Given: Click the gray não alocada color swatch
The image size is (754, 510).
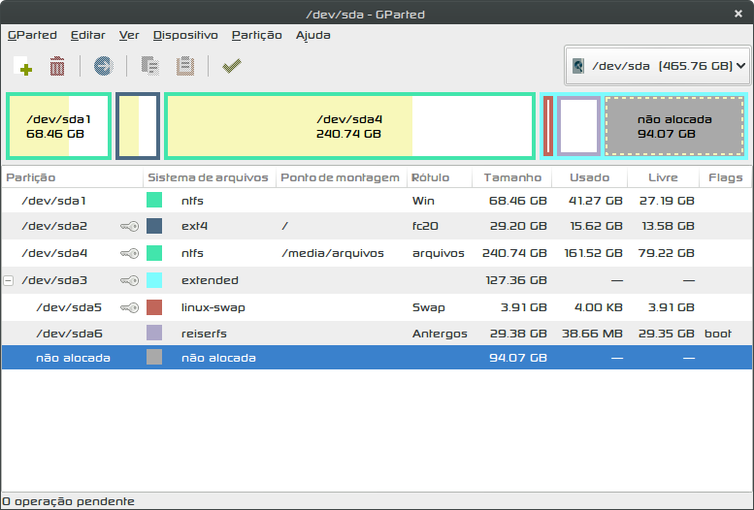Looking at the screenshot, I should [154, 357].
